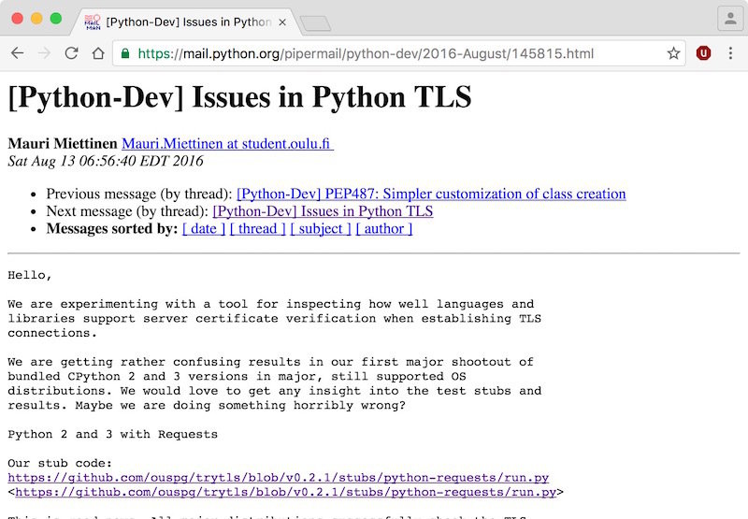
Task: Open next message Issues in Python TLS link
Action: pyautogui.click(x=323, y=210)
